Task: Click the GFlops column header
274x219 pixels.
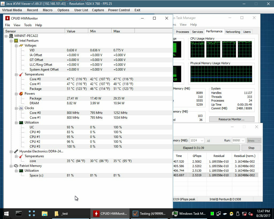Action: (x=197, y=156)
